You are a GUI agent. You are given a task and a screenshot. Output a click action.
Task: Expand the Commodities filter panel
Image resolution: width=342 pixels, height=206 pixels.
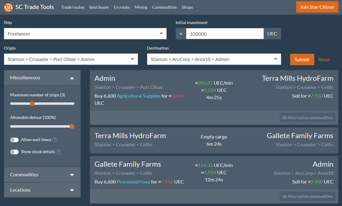[x=42, y=175]
